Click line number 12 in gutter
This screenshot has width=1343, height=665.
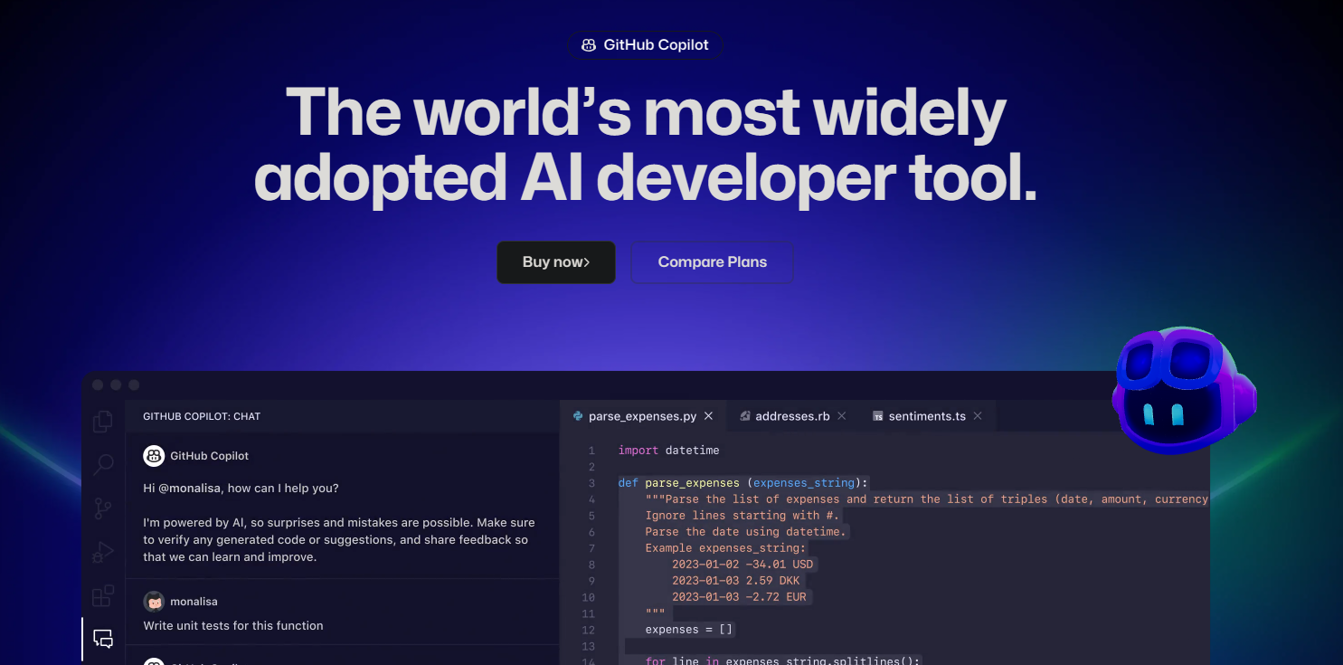pyautogui.click(x=589, y=630)
